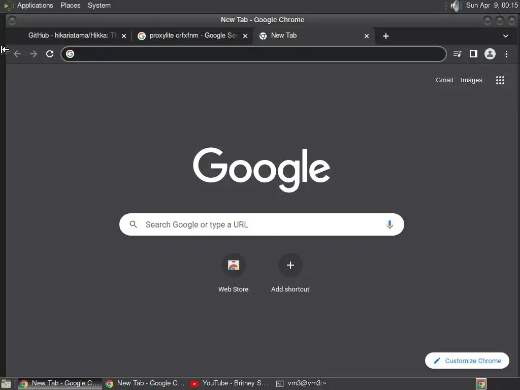Start voice search with the microphone
The width and height of the screenshot is (520, 390).
[389, 225]
